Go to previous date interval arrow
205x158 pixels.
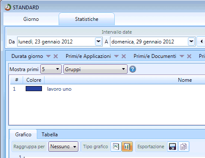[x=202, y=41]
